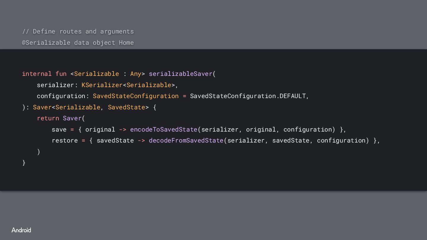Viewport: 427px width, 240px height.
Task: Click the encodeToSavedState call
Action: [164, 129]
